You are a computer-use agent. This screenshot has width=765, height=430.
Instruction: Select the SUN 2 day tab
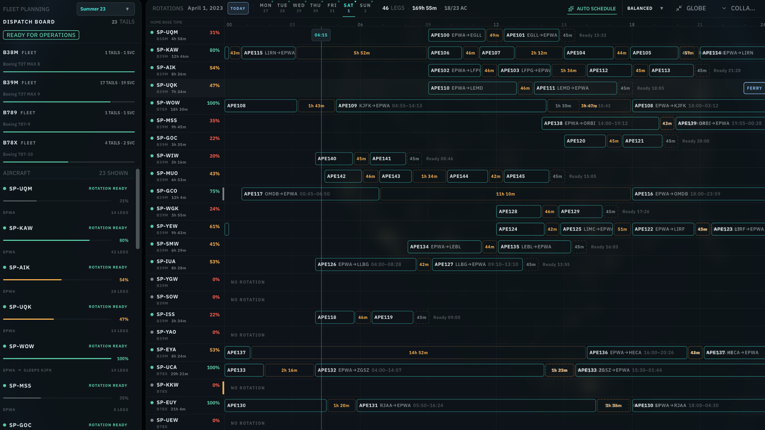point(365,8)
